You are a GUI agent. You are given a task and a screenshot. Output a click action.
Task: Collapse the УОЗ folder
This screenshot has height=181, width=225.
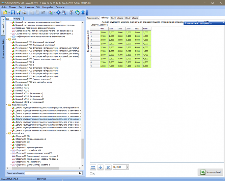[x=6, y=40]
